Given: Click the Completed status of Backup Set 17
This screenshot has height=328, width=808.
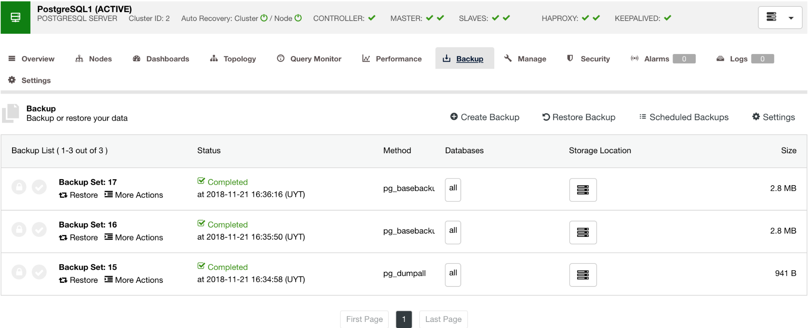Looking at the screenshot, I should point(222,182).
